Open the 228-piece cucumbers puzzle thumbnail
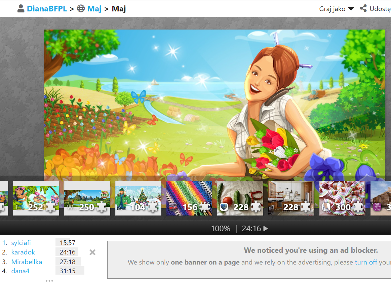This screenshot has height=283, width=391. click(240, 198)
